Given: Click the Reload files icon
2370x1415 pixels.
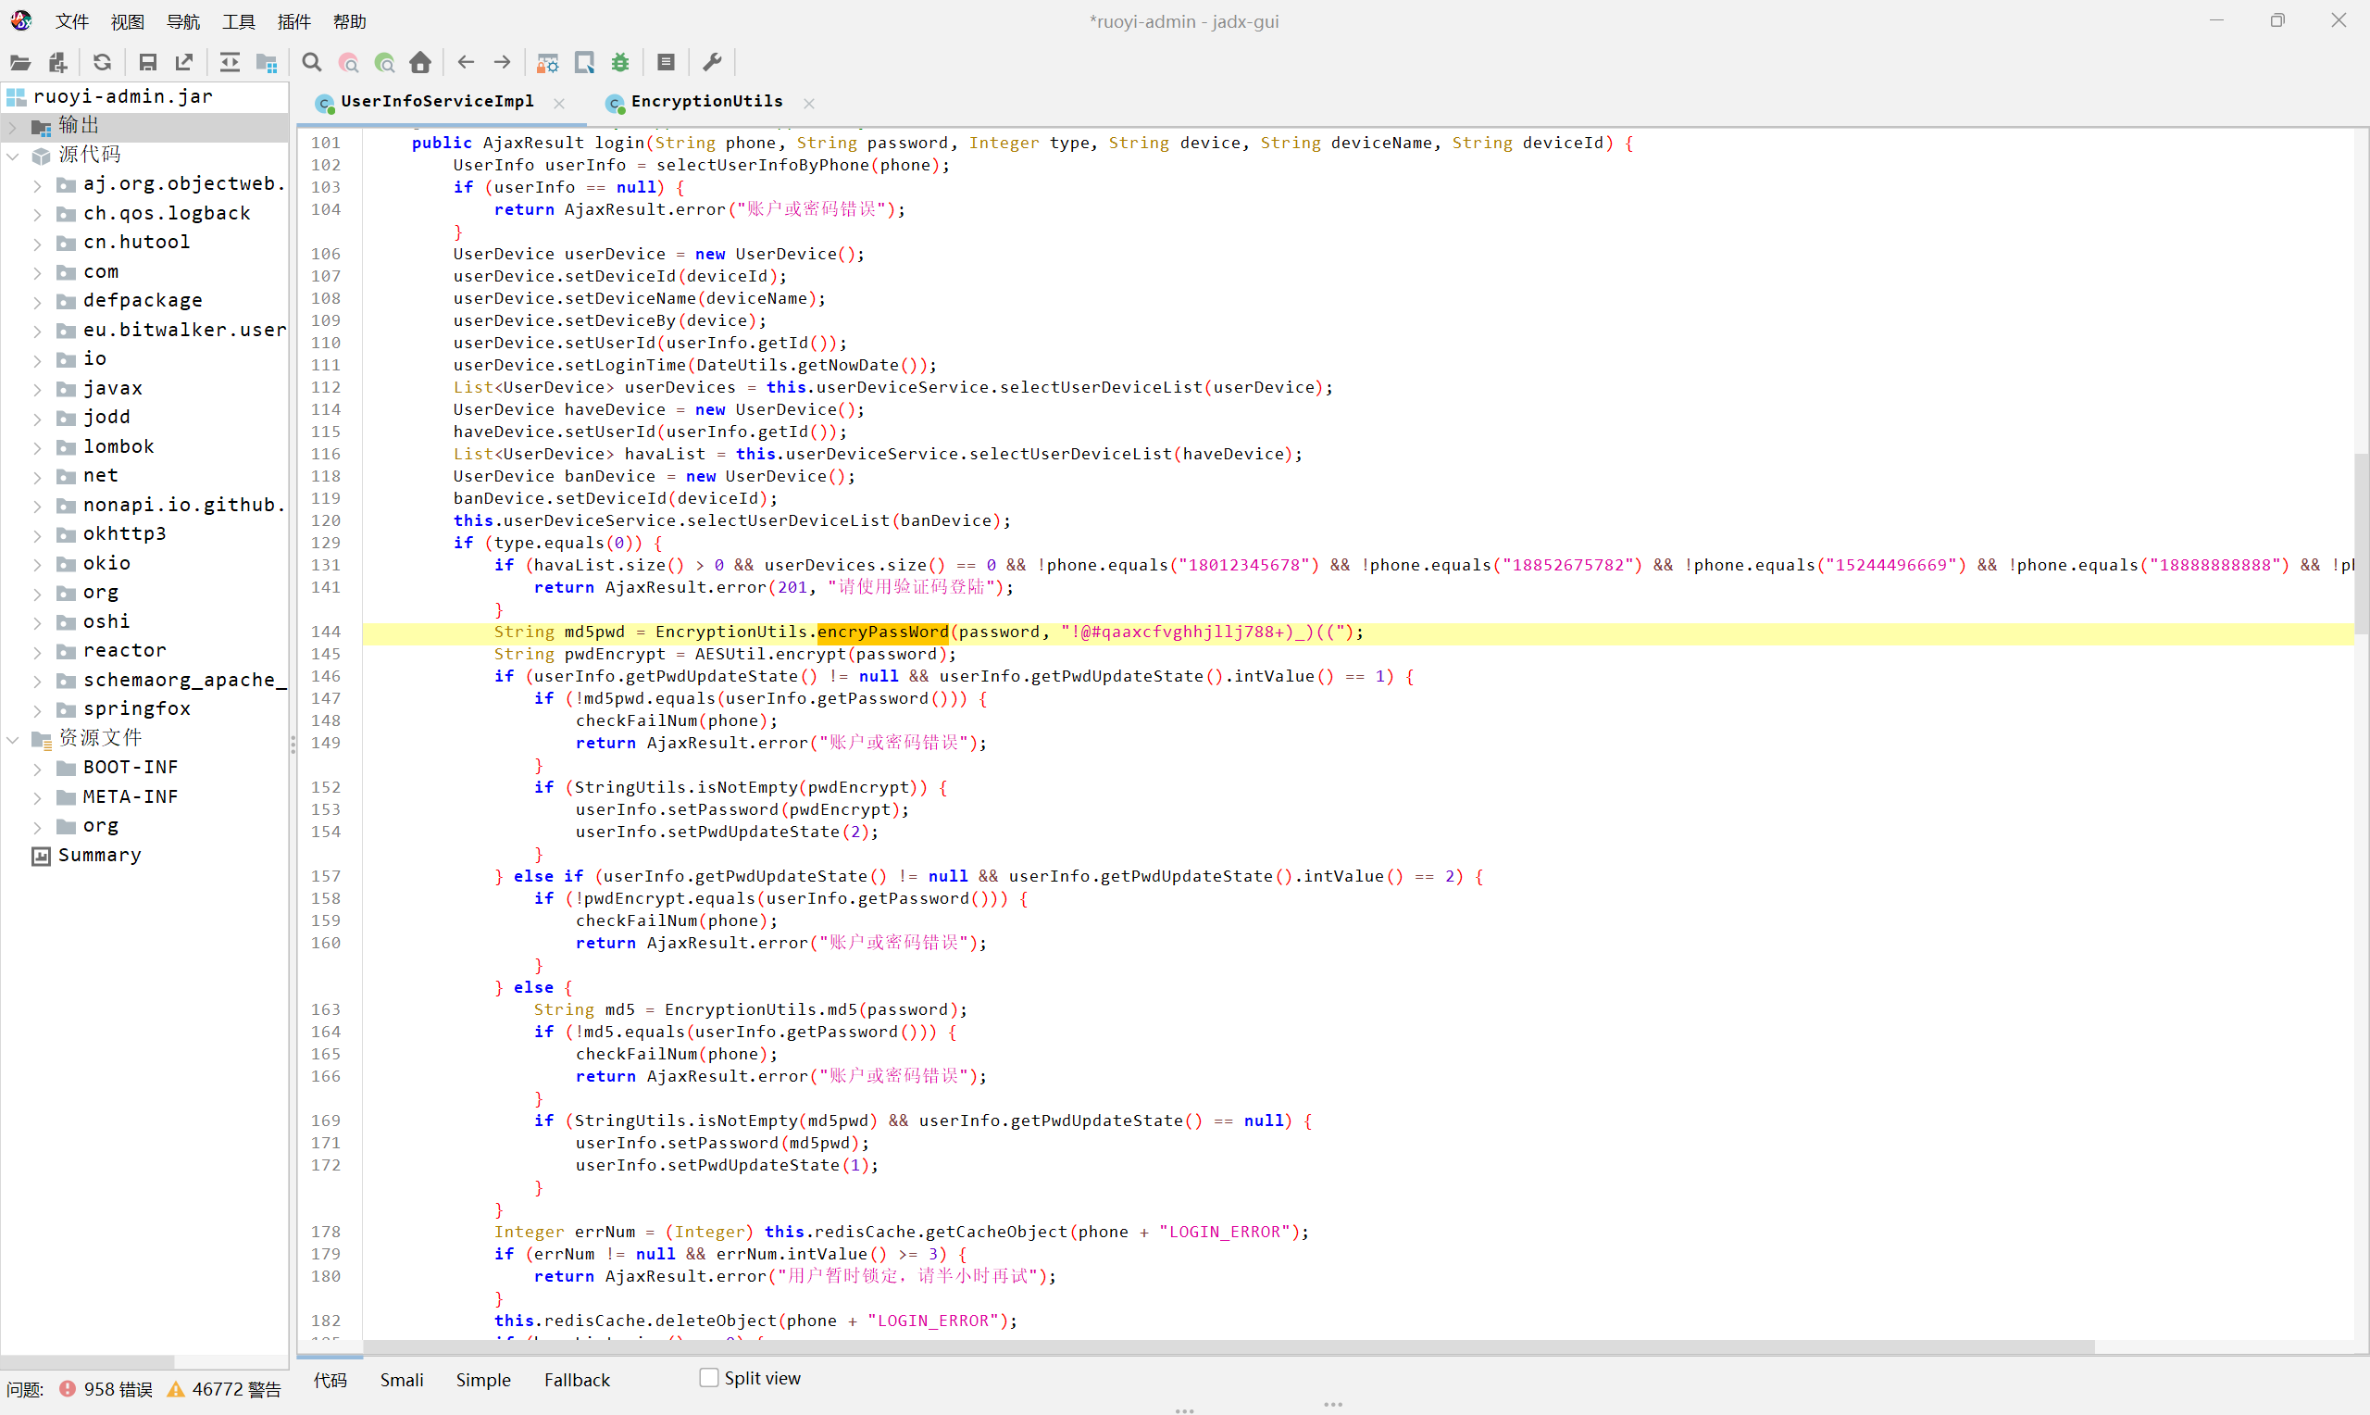Looking at the screenshot, I should [102, 63].
